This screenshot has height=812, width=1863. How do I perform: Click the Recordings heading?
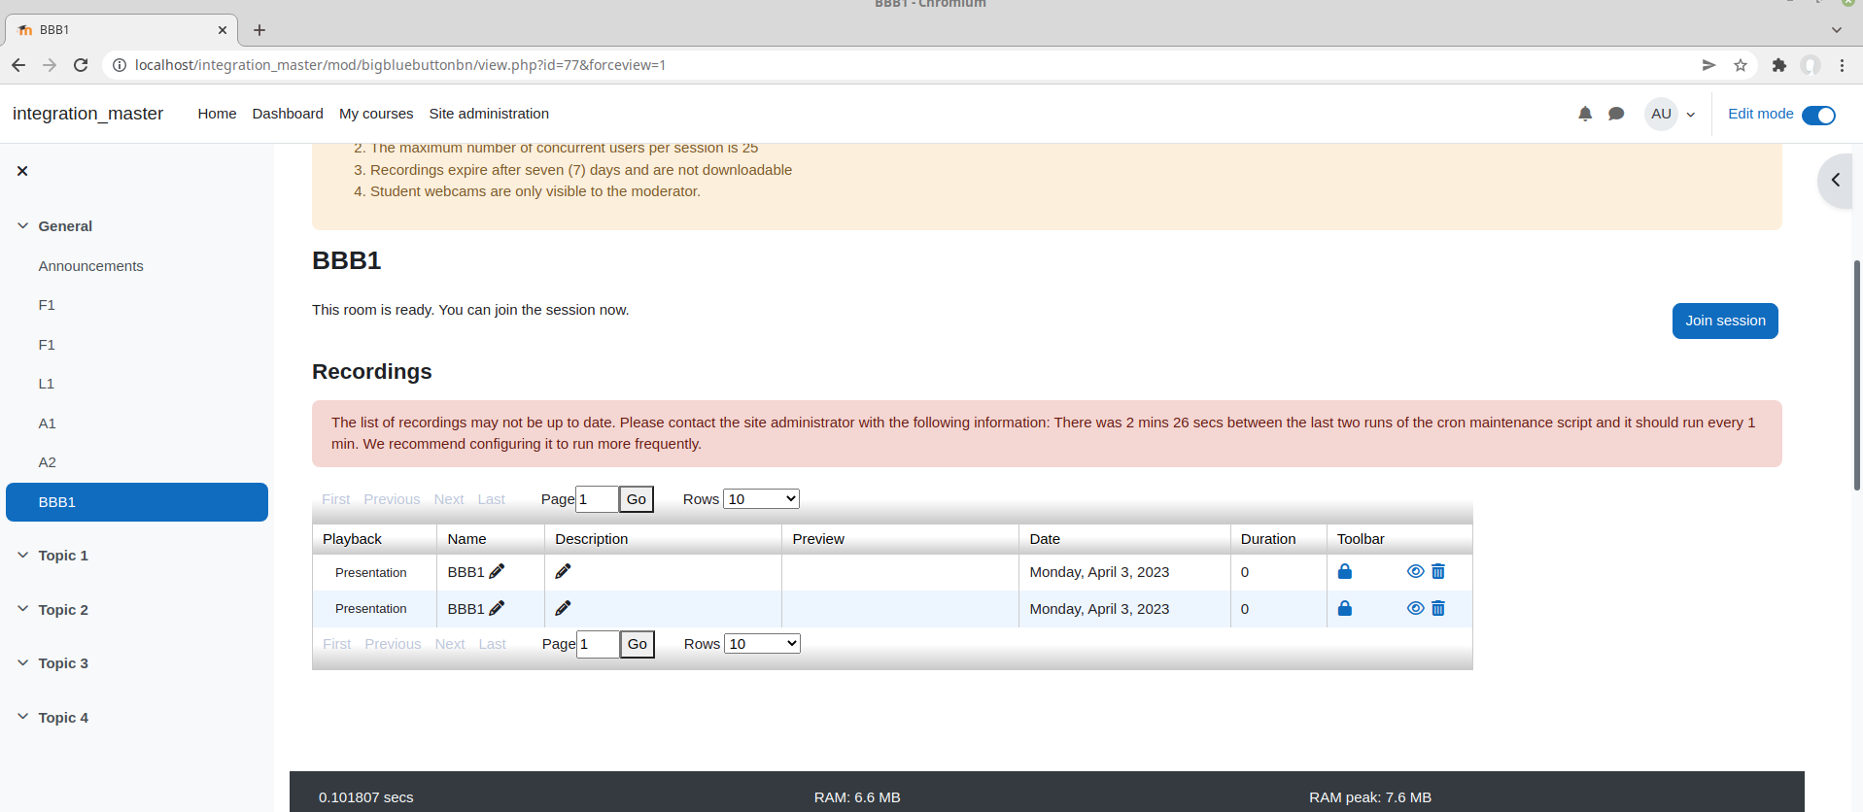(x=371, y=372)
